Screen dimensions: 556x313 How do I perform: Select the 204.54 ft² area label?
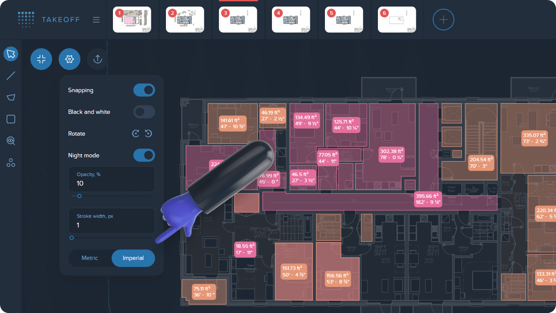tap(481, 163)
